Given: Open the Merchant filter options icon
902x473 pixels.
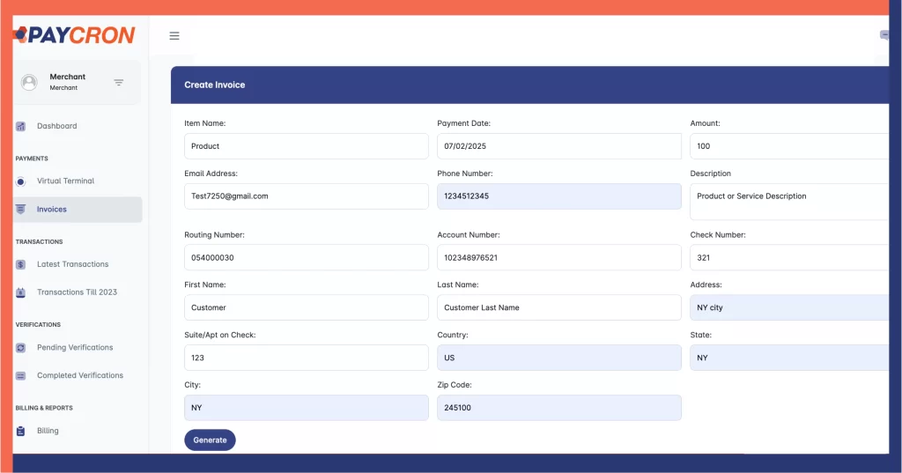Looking at the screenshot, I should tap(119, 82).
